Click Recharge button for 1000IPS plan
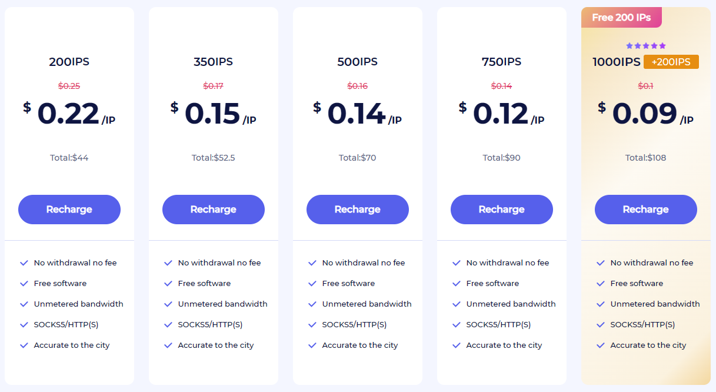716x392 pixels. pyautogui.click(x=646, y=210)
